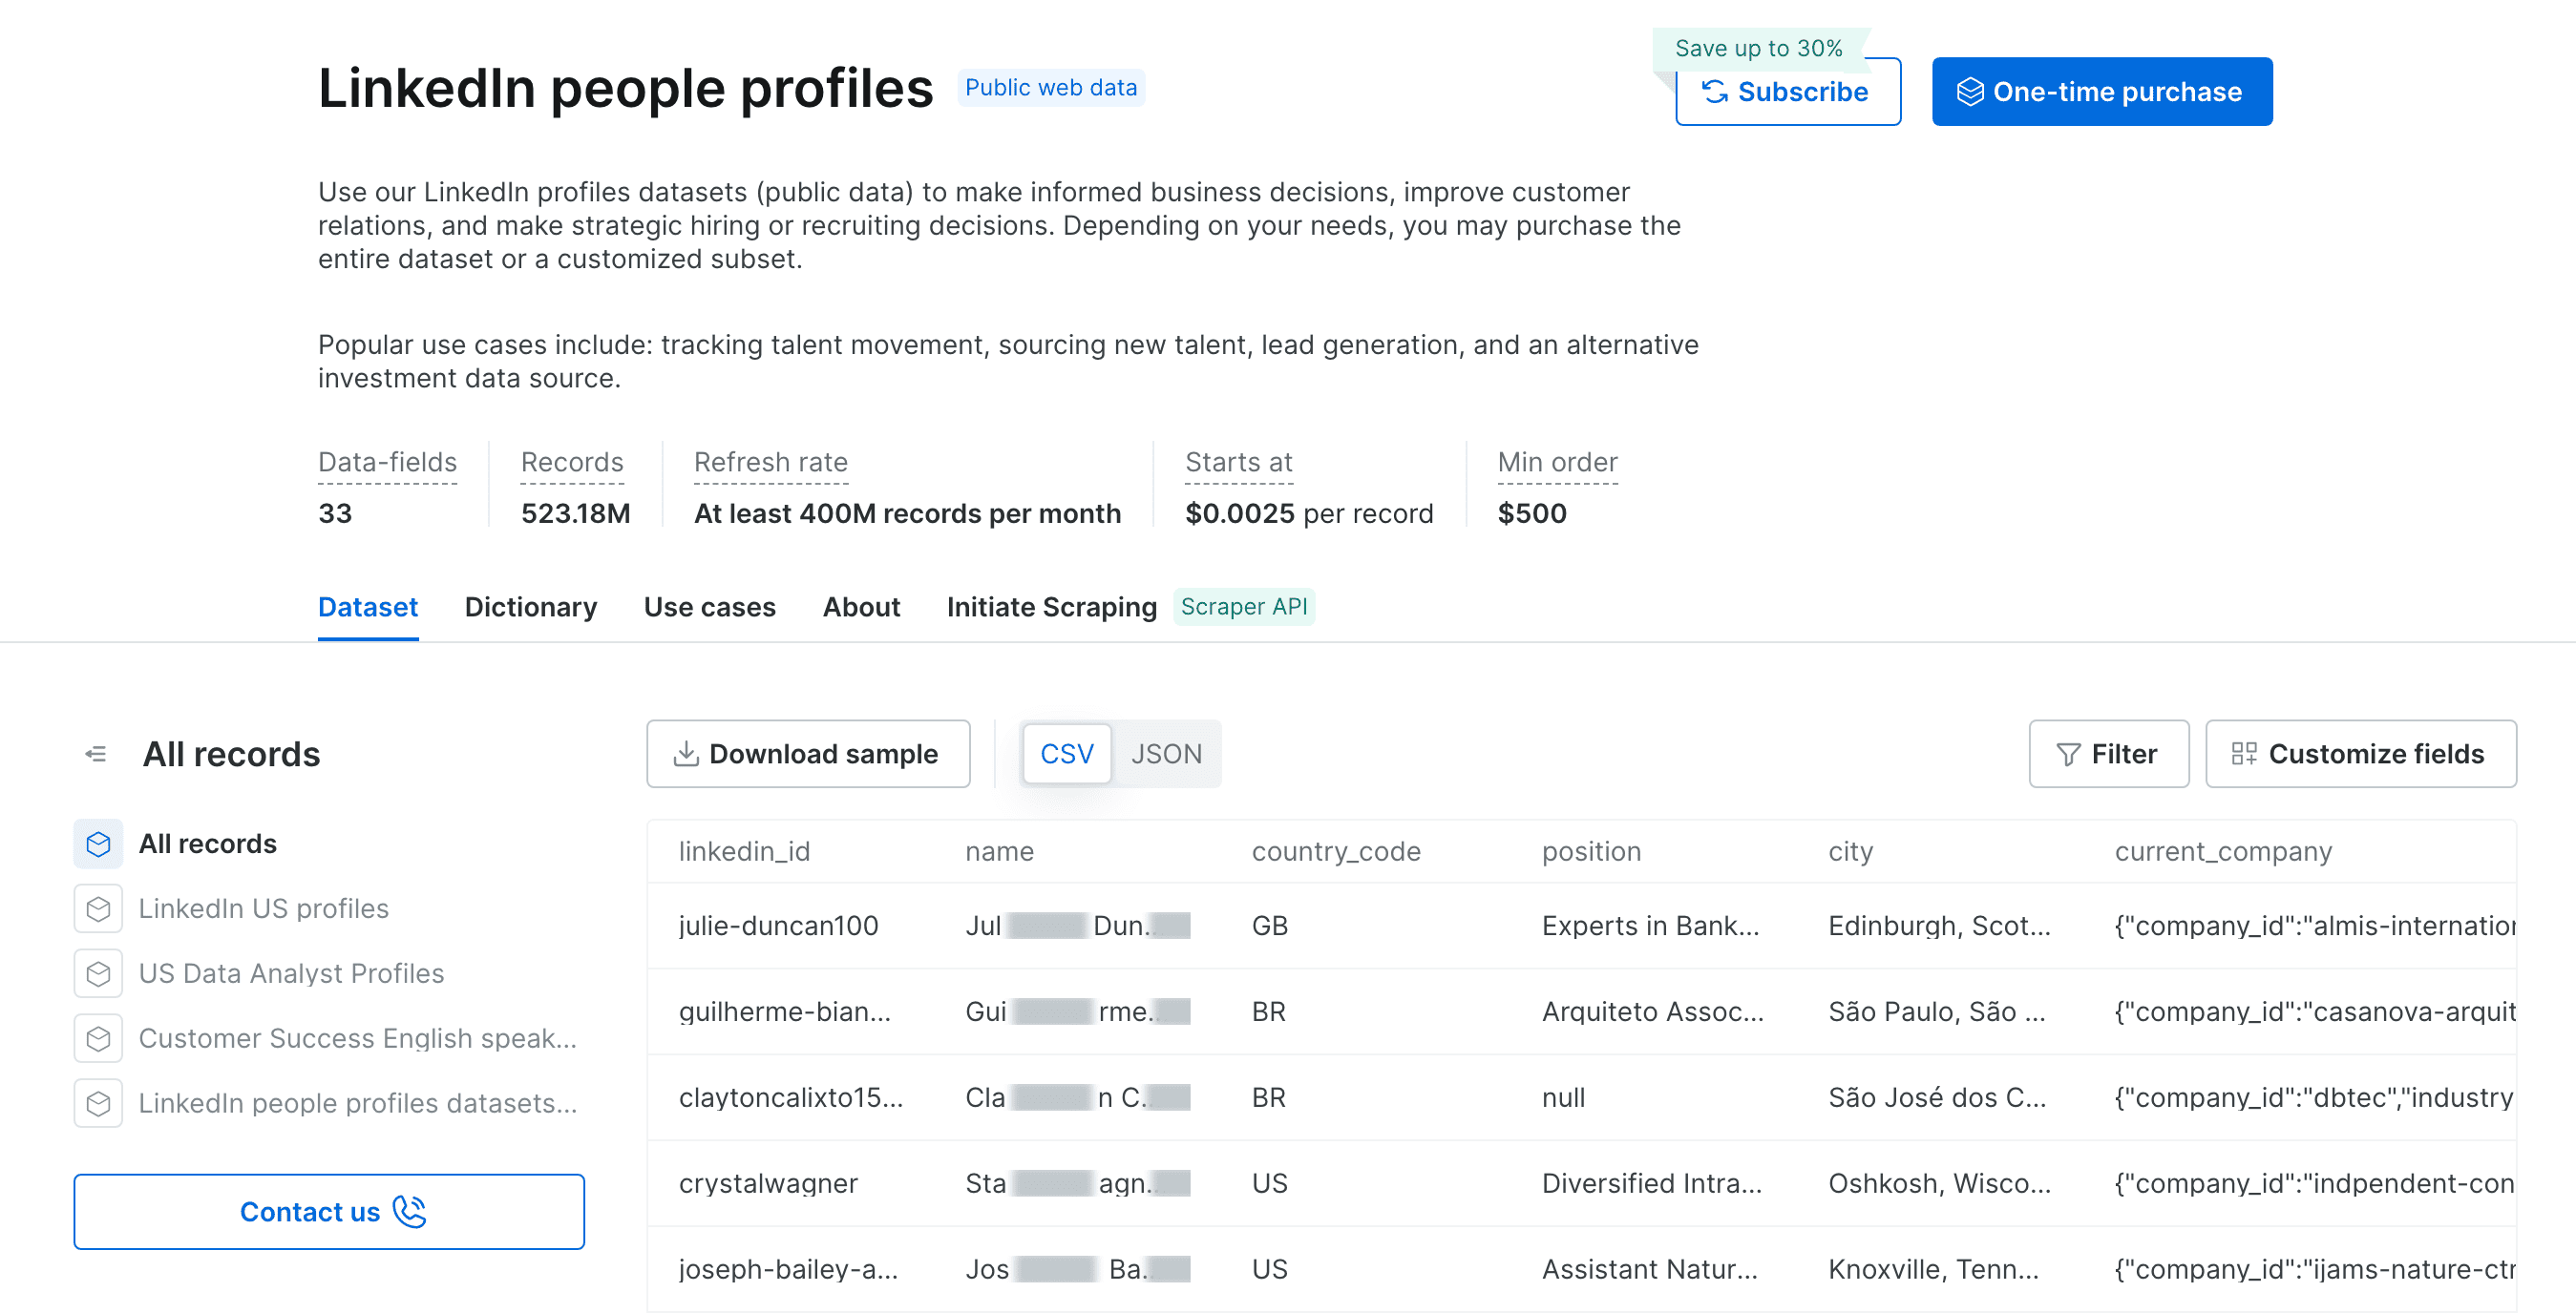Click the grid icon on Customize fields
Image resolution: width=2576 pixels, height=1313 pixels.
(2245, 754)
